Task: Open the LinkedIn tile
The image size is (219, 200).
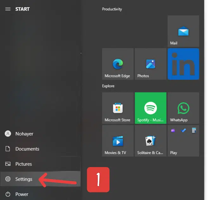Action: tap(183, 64)
